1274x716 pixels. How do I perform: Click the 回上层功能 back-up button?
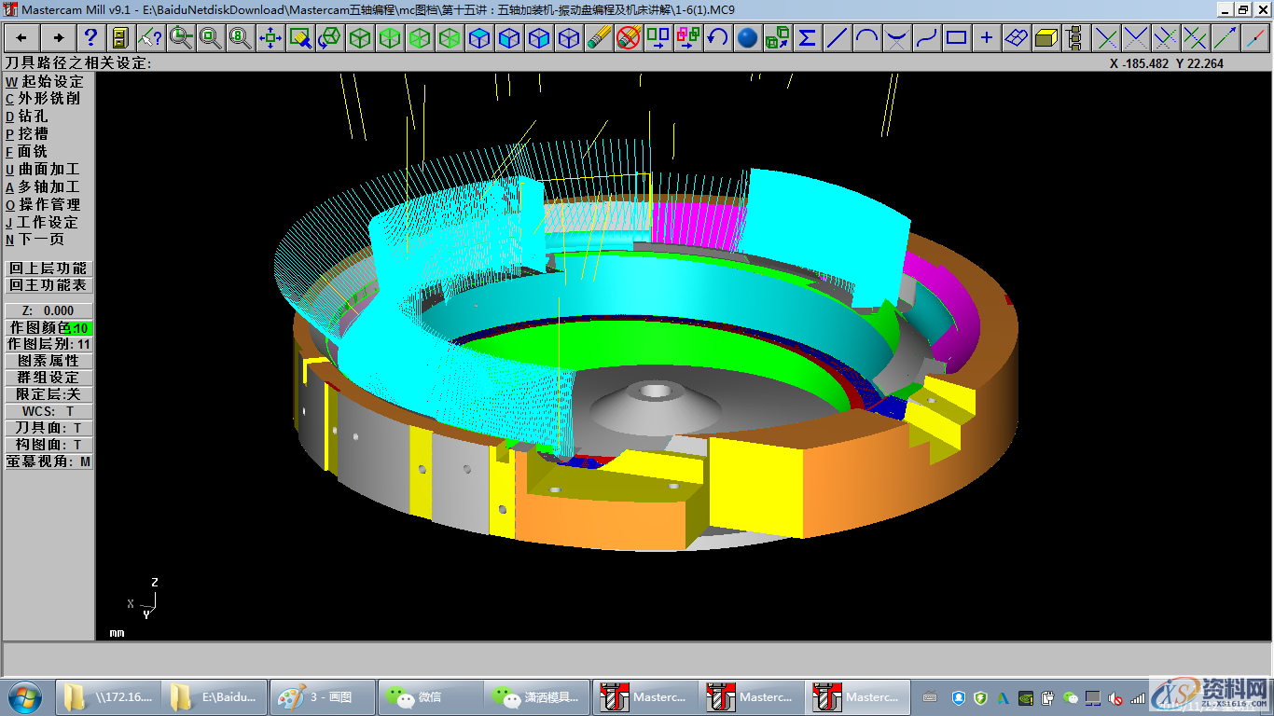point(48,268)
